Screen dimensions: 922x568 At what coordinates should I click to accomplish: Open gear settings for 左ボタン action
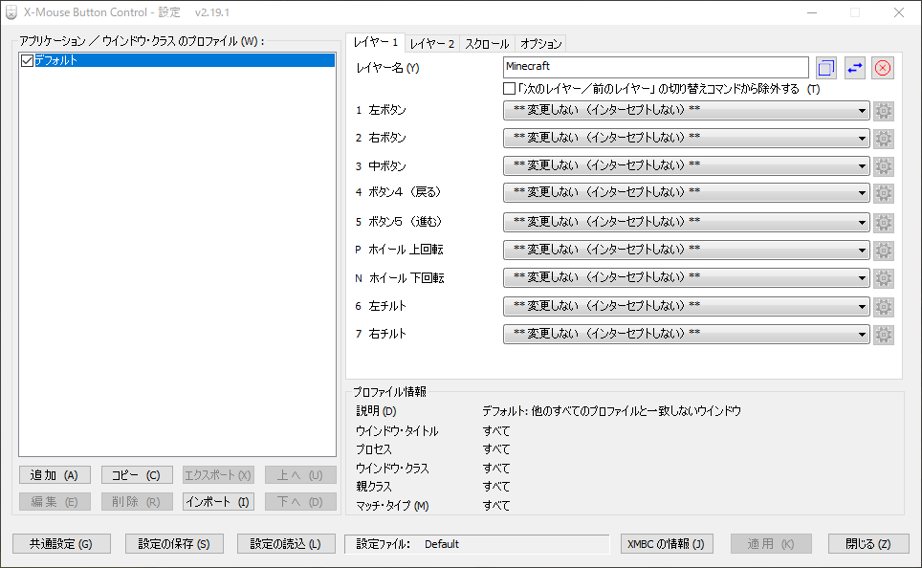click(x=883, y=110)
